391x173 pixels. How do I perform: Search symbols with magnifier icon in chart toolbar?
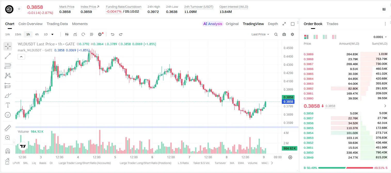click(276, 34)
